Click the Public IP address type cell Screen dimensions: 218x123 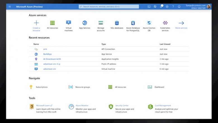coord(109,64)
